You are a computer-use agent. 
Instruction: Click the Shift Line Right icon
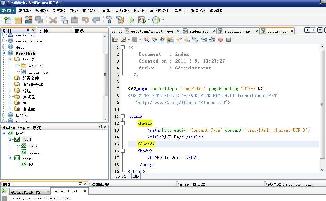tap(212, 39)
